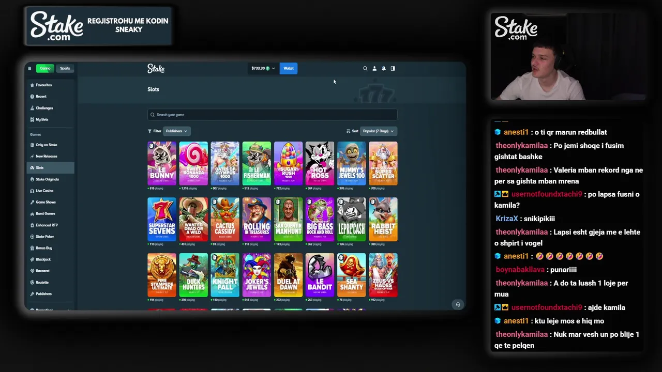Open the Wanted Dead or a Wild slot
This screenshot has width=662, height=372.
tap(193, 219)
